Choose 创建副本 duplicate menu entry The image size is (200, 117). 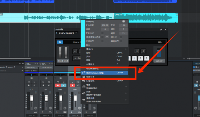(x=105, y=64)
